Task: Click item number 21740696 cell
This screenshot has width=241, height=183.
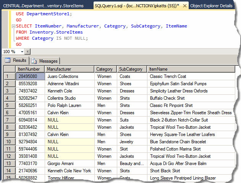Action: click(31, 170)
